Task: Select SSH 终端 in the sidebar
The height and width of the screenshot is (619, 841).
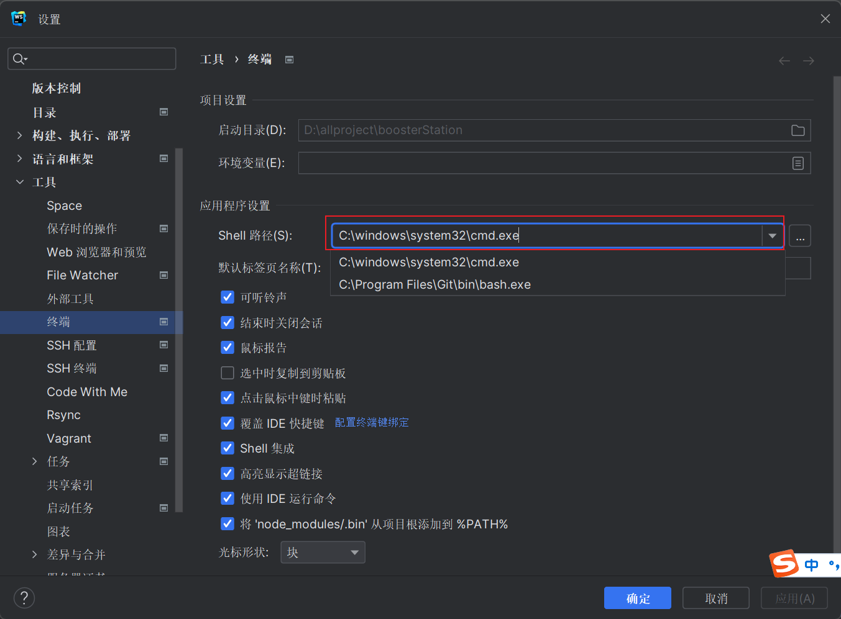Action: click(x=71, y=368)
